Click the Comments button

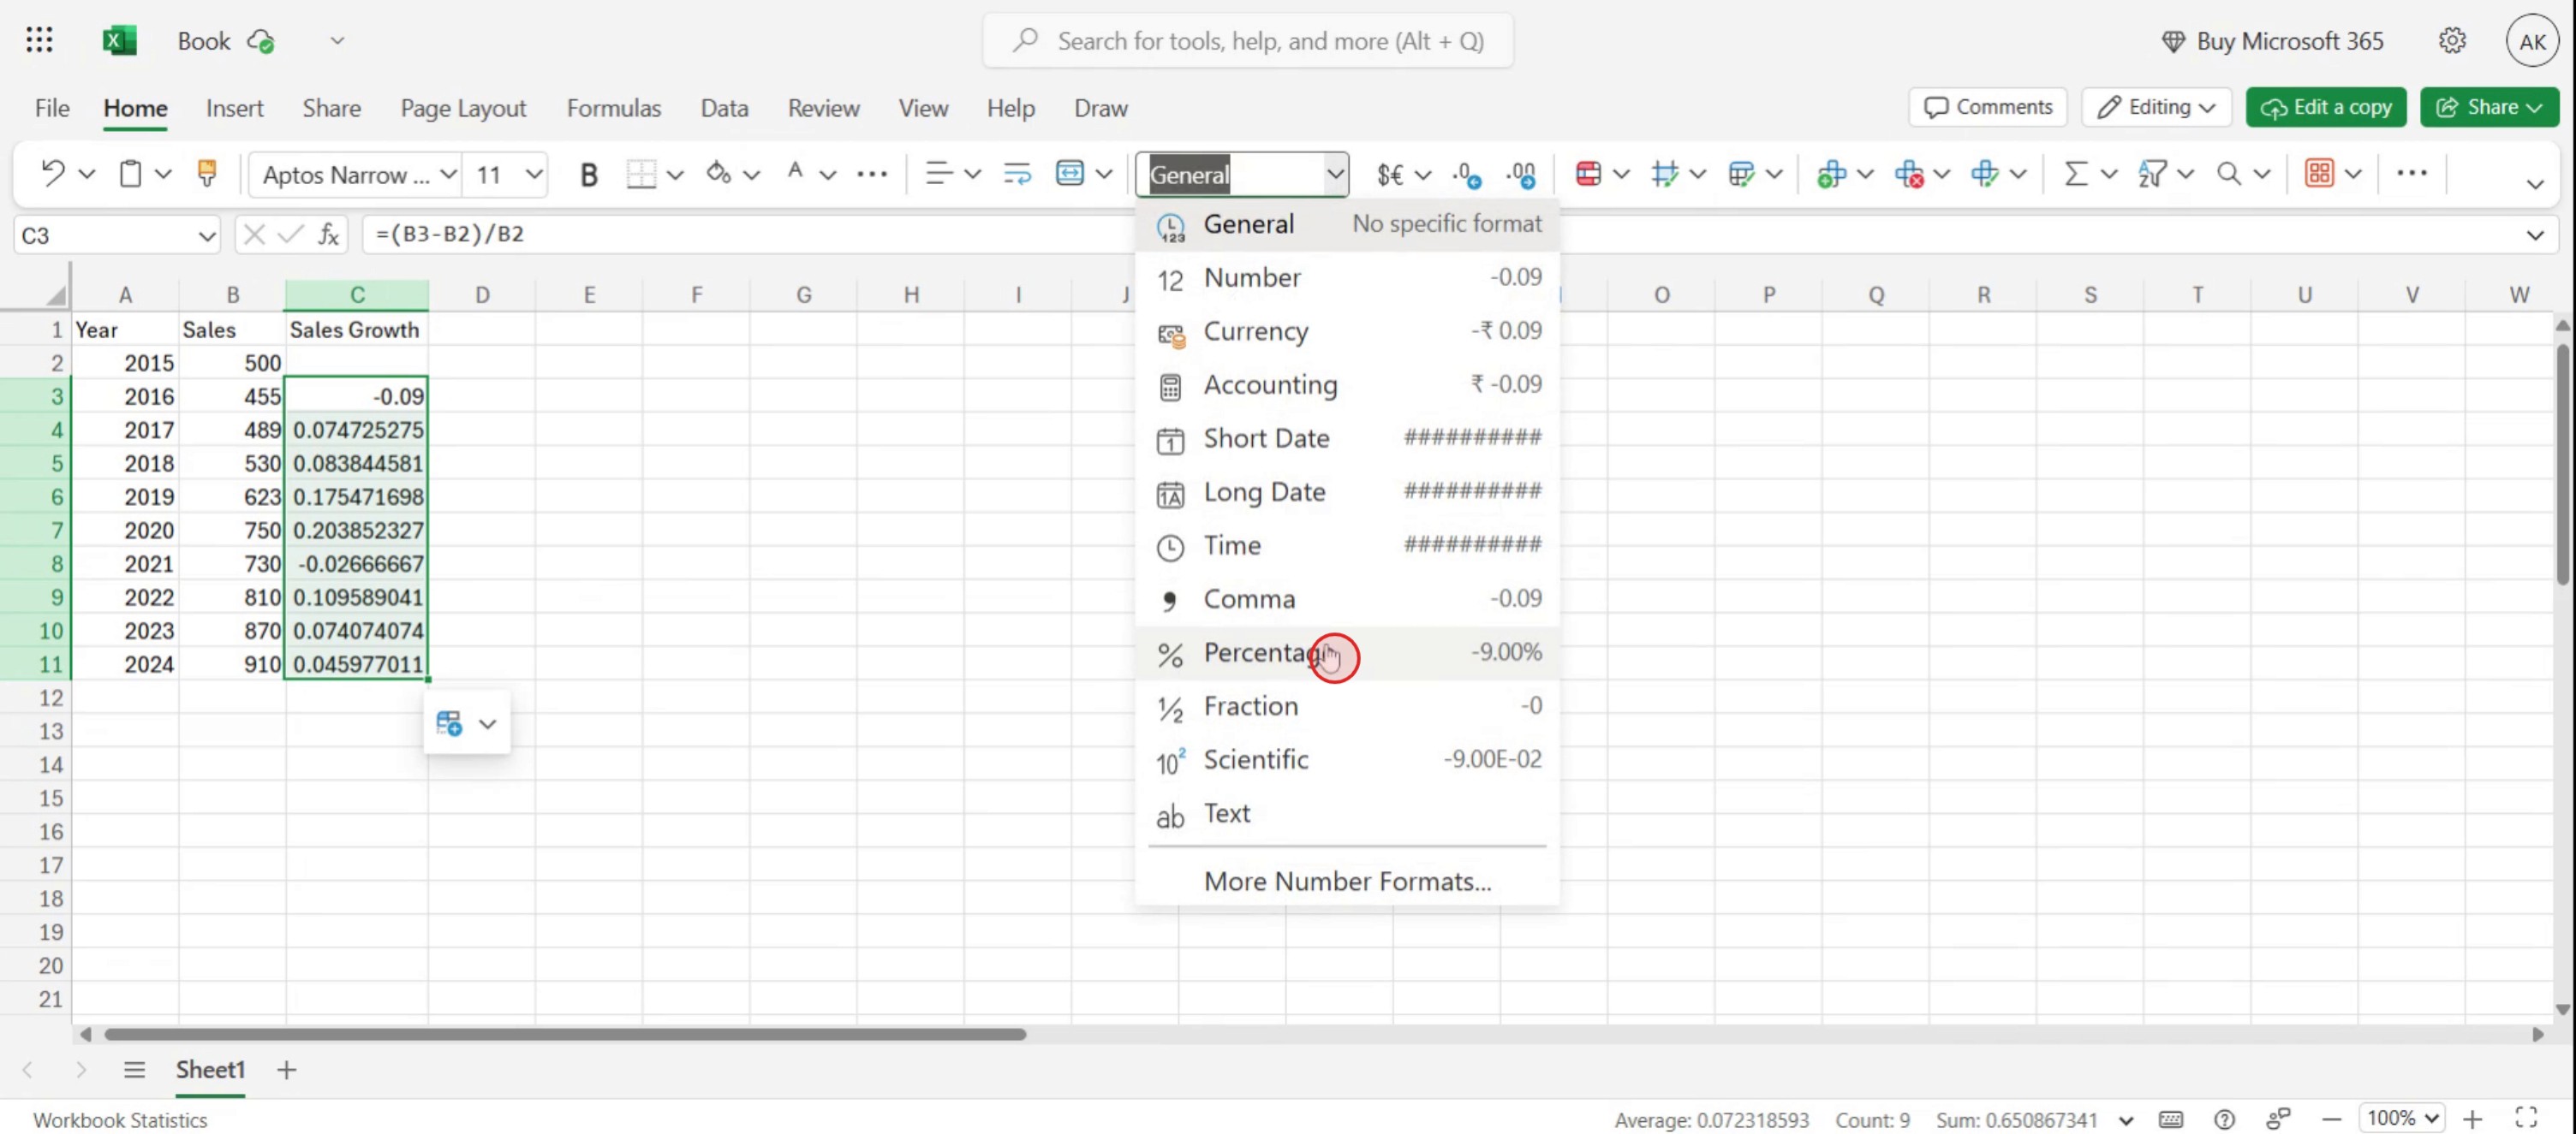tap(1987, 107)
